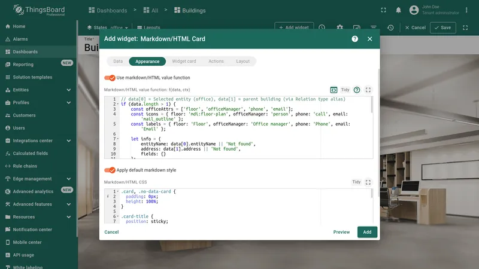The height and width of the screenshot is (269, 479).
Task: Click the Add widget toolbar button
Action: (x=294, y=27)
